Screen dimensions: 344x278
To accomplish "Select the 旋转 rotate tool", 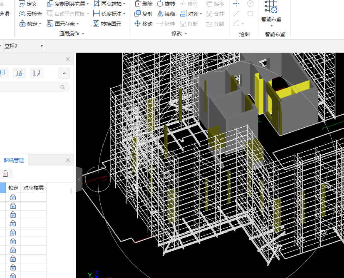I will point(166,4).
